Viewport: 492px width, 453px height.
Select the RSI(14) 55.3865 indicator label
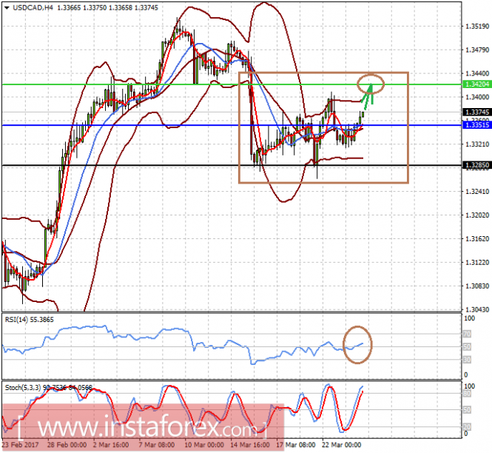coord(29,320)
